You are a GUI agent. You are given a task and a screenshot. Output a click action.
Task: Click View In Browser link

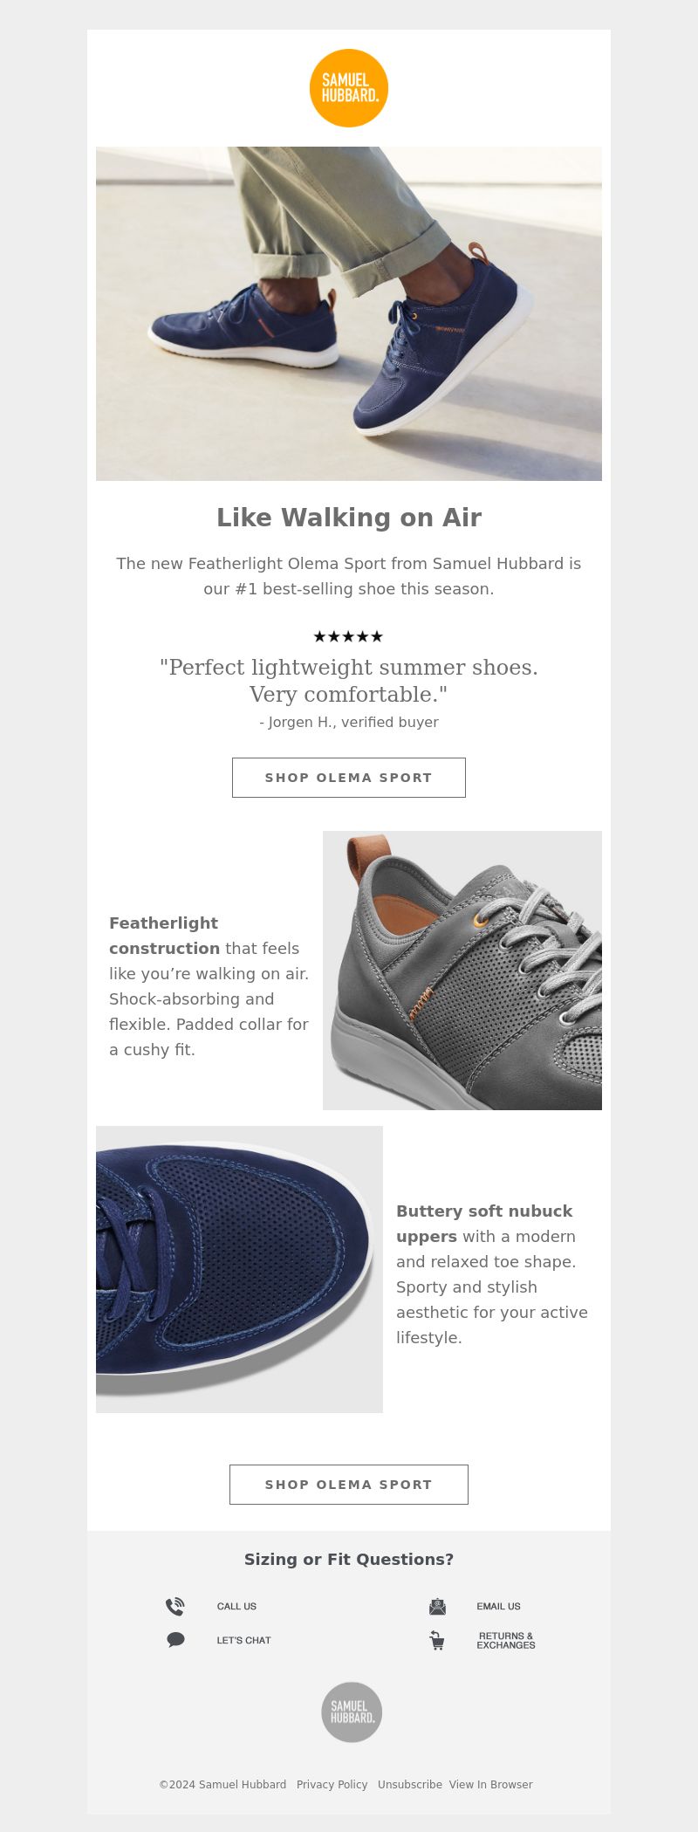point(490,1785)
